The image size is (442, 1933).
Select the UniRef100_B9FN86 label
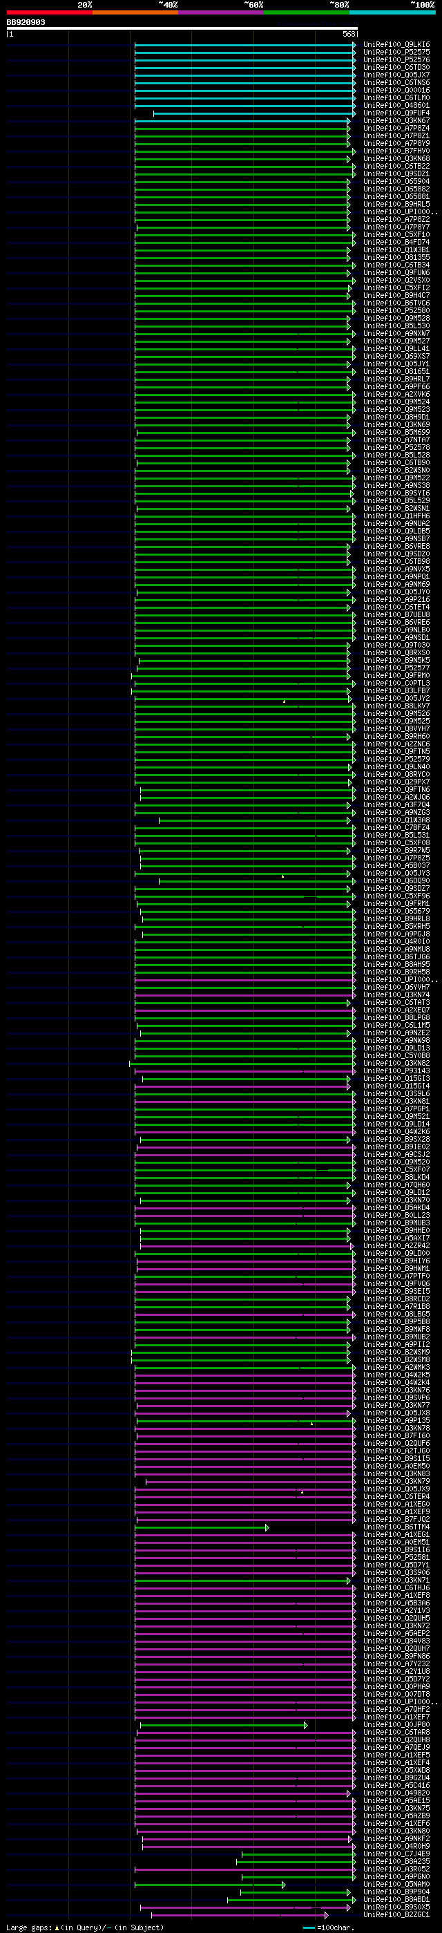[397, 1655]
